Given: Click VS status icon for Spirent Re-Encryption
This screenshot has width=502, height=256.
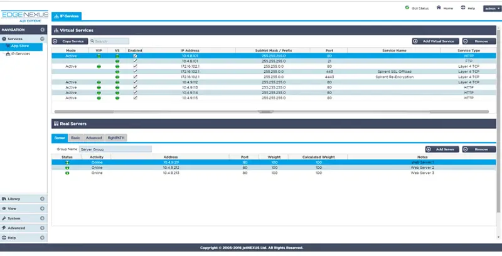Looking at the screenshot, I should (x=117, y=77).
